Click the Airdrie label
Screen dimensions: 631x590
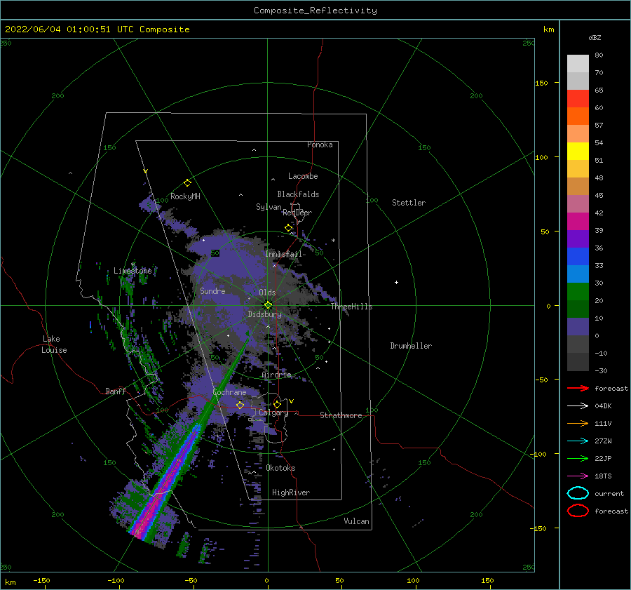pyautogui.click(x=276, y=375)
